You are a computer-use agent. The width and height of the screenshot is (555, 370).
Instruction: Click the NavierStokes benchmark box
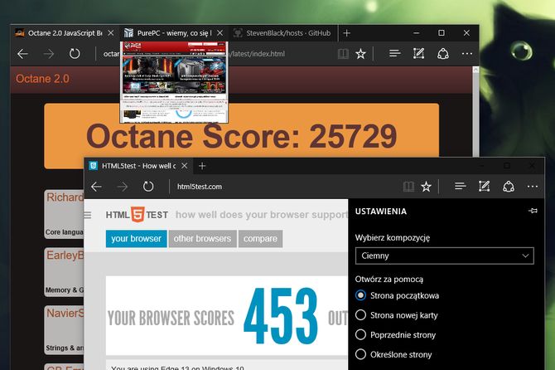point(65,330)
